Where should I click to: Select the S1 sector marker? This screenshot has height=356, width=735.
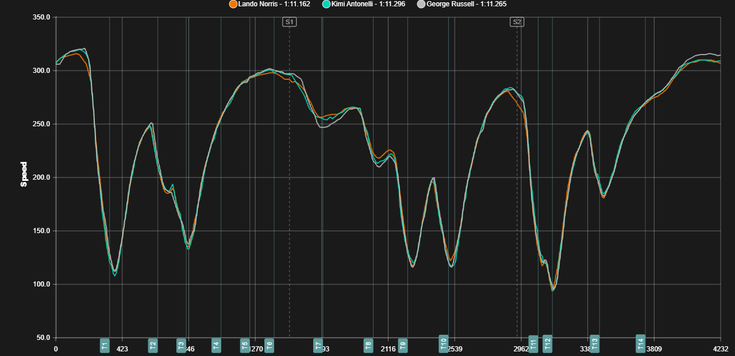click(x=290, y=22)
